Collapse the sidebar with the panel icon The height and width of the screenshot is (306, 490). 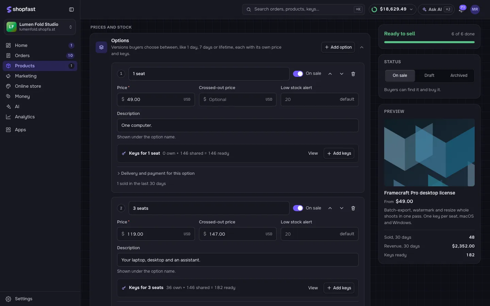(71, 10)
